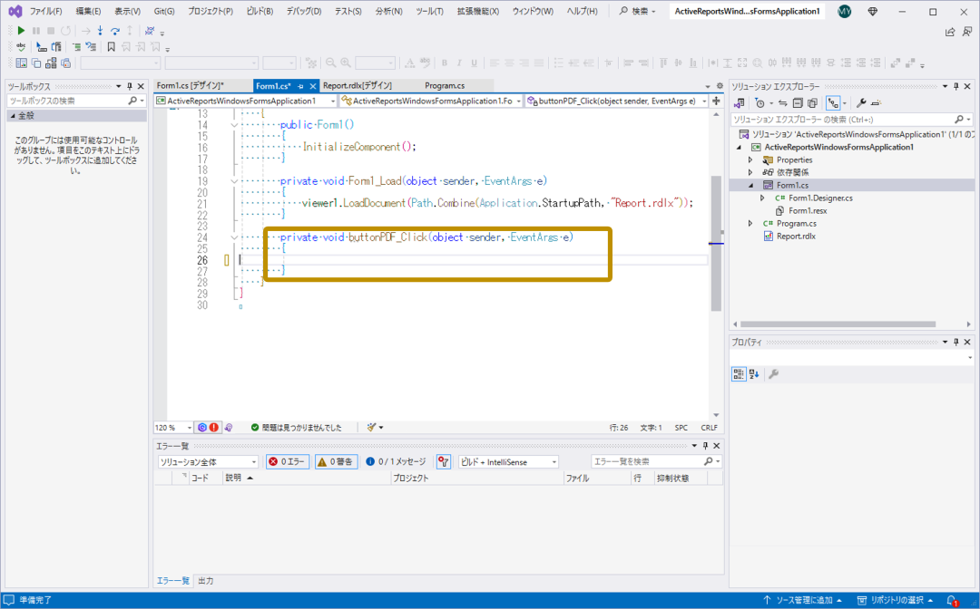Toggle the SPC spaces indicator

point(681,428)
